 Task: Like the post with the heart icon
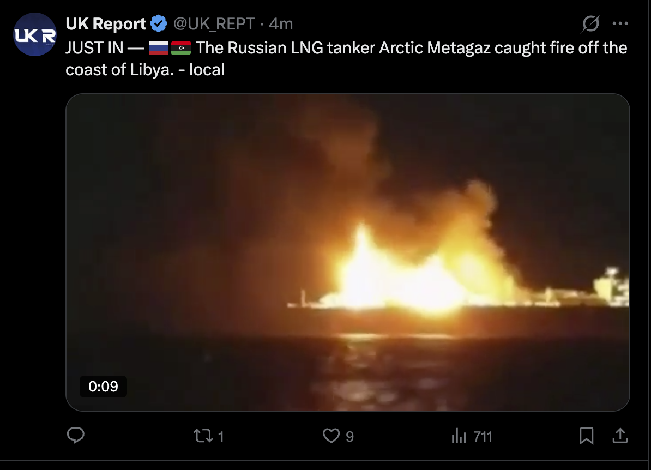(331, 436)
